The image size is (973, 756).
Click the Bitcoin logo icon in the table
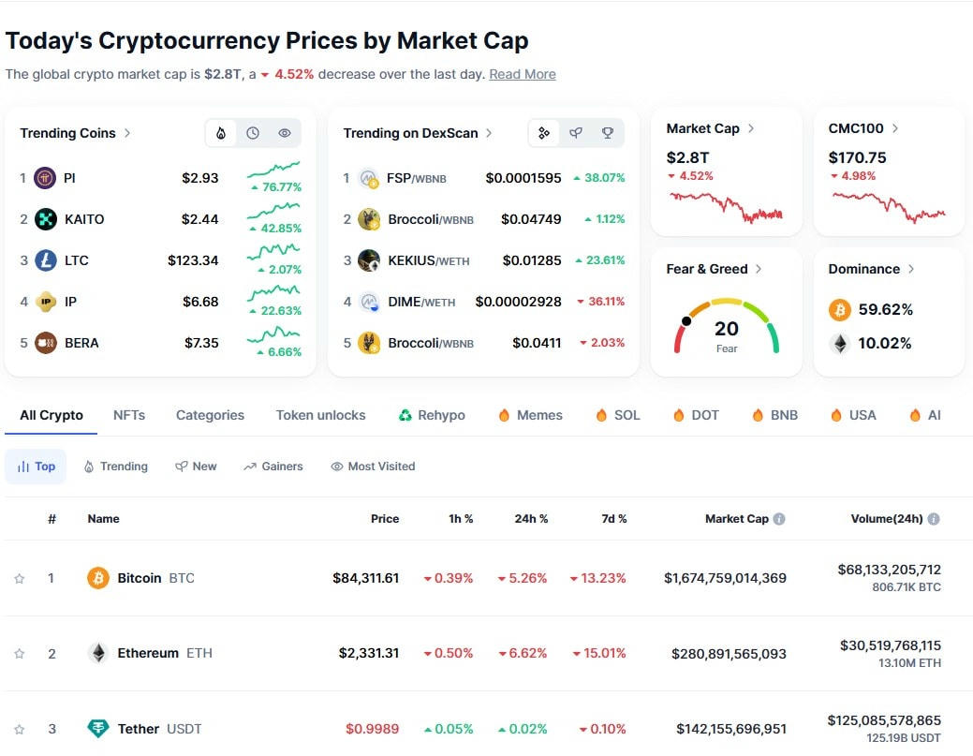98,578
